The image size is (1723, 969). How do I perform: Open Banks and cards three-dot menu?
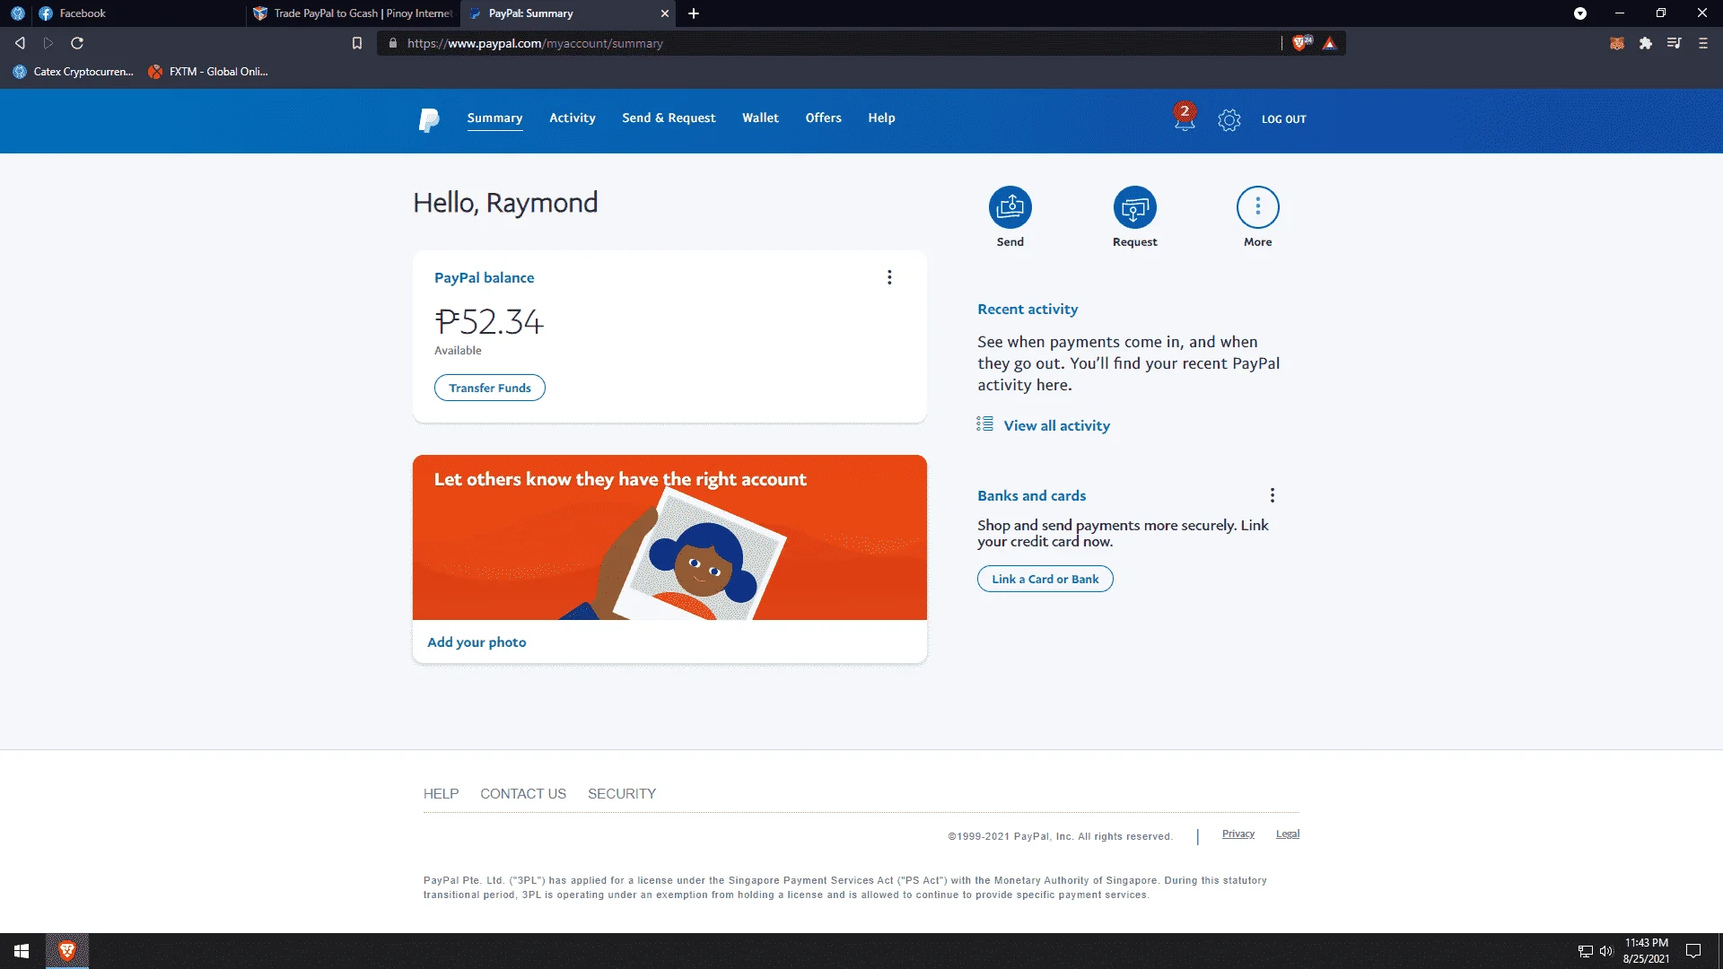point(1272,495)
